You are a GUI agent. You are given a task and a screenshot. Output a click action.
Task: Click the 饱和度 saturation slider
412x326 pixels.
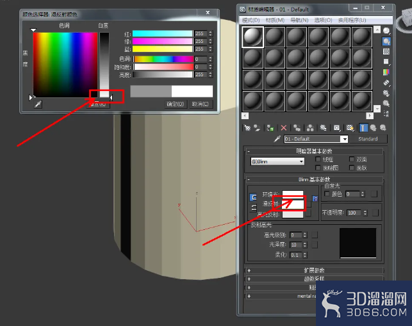(x=163, y=67)
